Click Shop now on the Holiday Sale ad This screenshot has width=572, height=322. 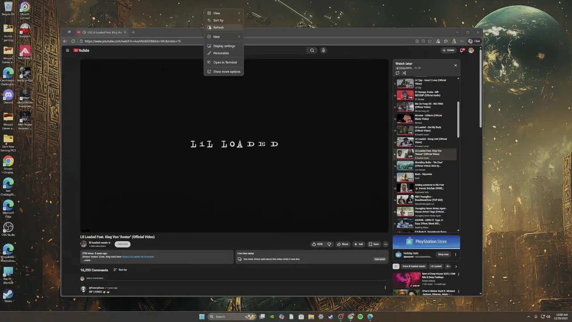pos(443,254)
